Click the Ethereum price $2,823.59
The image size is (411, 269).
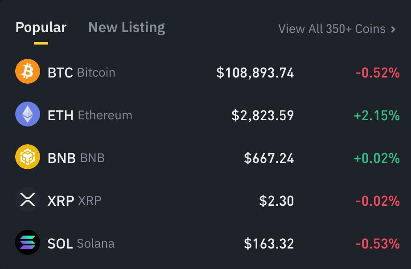263,115
